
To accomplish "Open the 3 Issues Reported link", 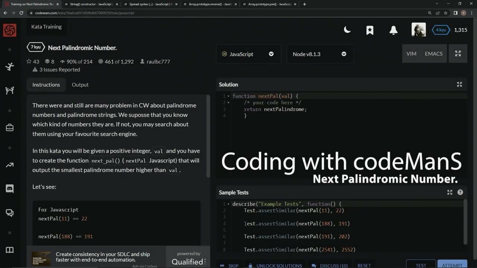I will pos(56,70).
